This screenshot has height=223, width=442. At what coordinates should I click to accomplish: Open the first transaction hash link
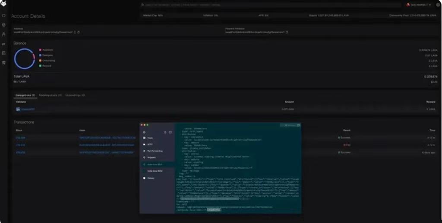[107, 138]
